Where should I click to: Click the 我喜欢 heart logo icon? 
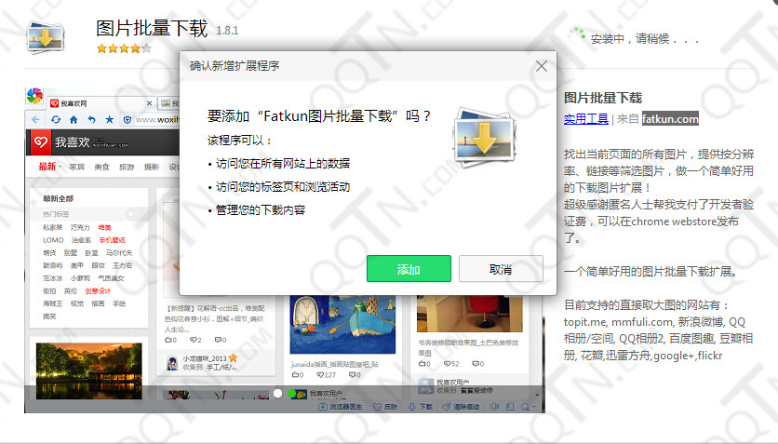pos(40,142)
